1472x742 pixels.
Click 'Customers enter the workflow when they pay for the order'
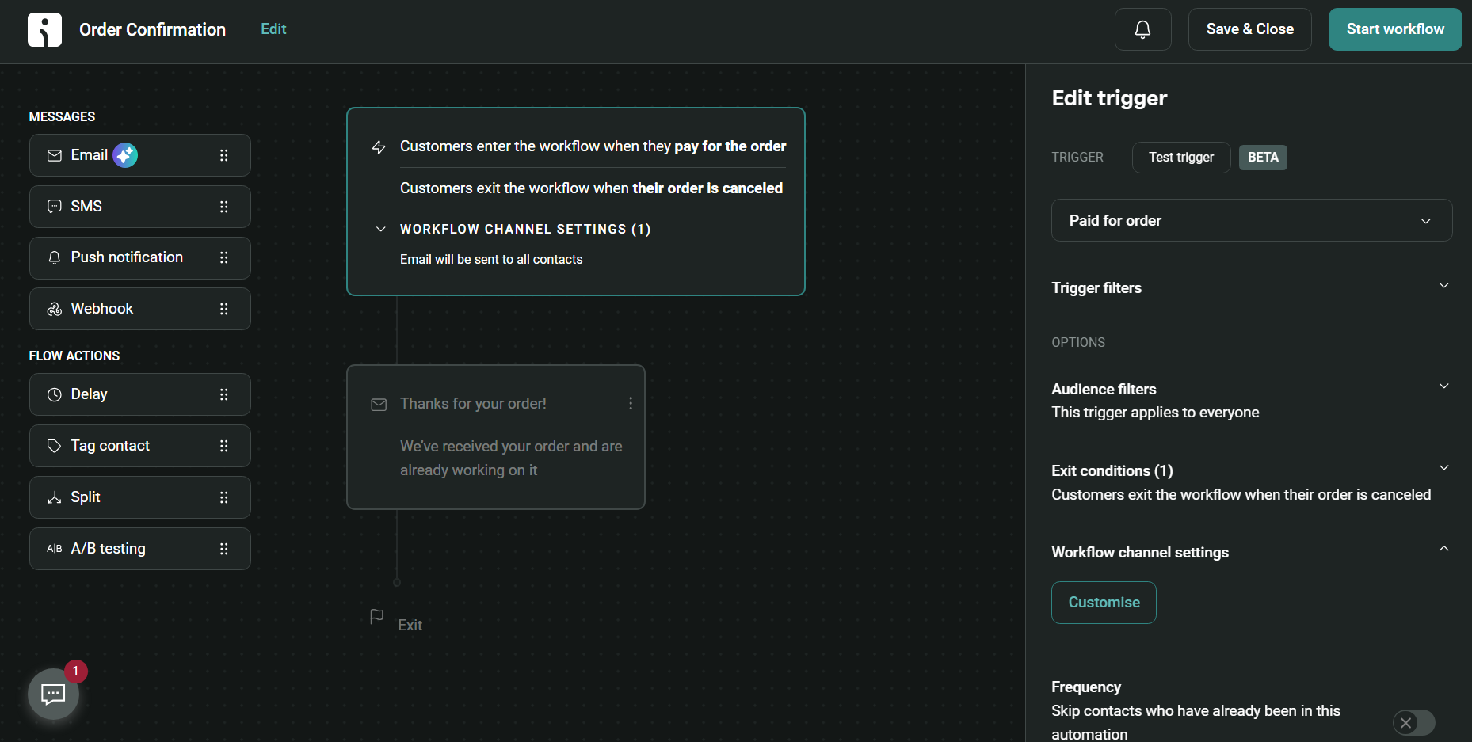(x=593, y=146)
